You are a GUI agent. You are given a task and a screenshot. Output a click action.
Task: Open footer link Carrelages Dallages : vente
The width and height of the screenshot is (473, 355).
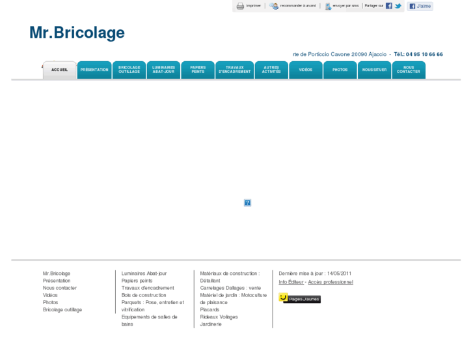pos(230,288)
